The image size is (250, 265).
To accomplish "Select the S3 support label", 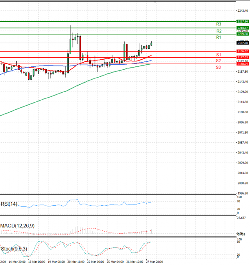I will 218,67.
